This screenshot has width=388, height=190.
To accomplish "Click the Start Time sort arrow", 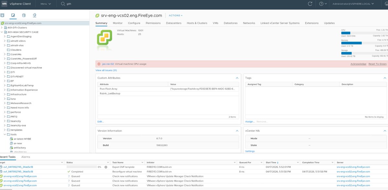I will click(x=278, y=163).
